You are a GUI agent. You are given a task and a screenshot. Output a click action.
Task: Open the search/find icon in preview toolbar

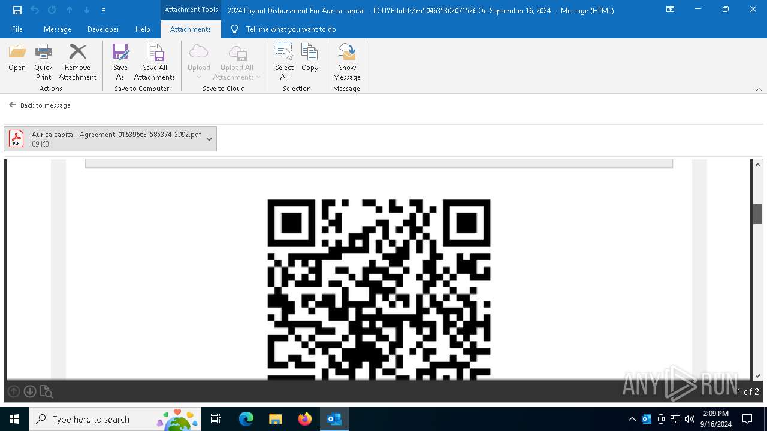(x=46, y=391)
